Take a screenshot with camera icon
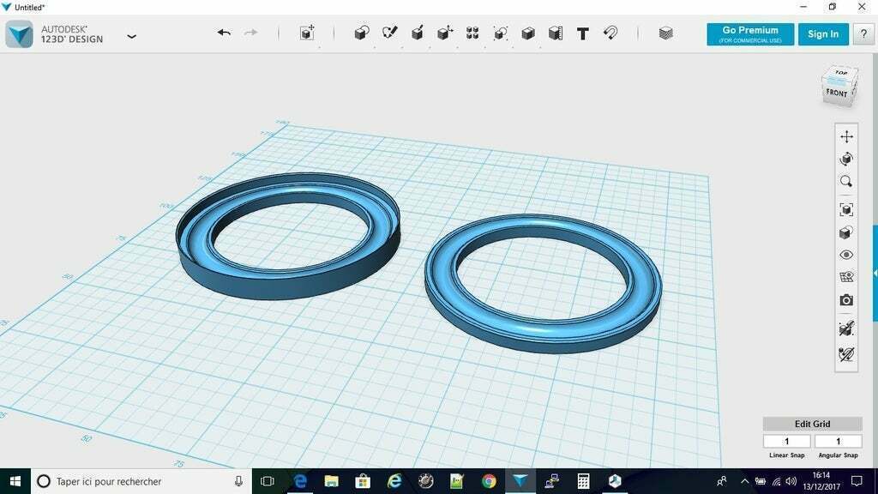This screenshot has height=494, width=878. [x=846, y=300]
